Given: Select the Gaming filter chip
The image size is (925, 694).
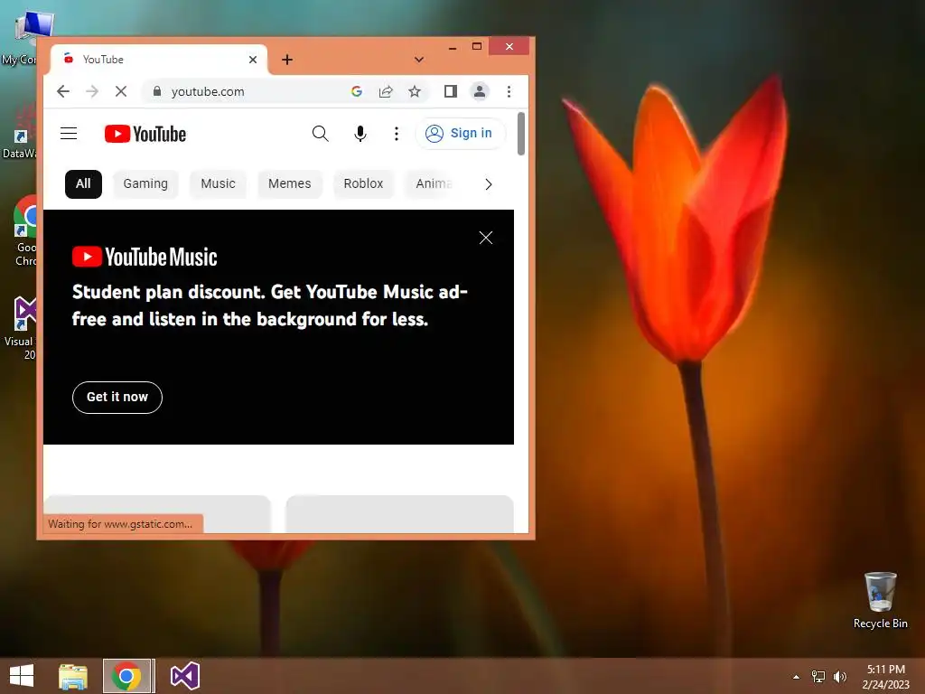Looking at the screenshot, I should (x=145, y=184).
